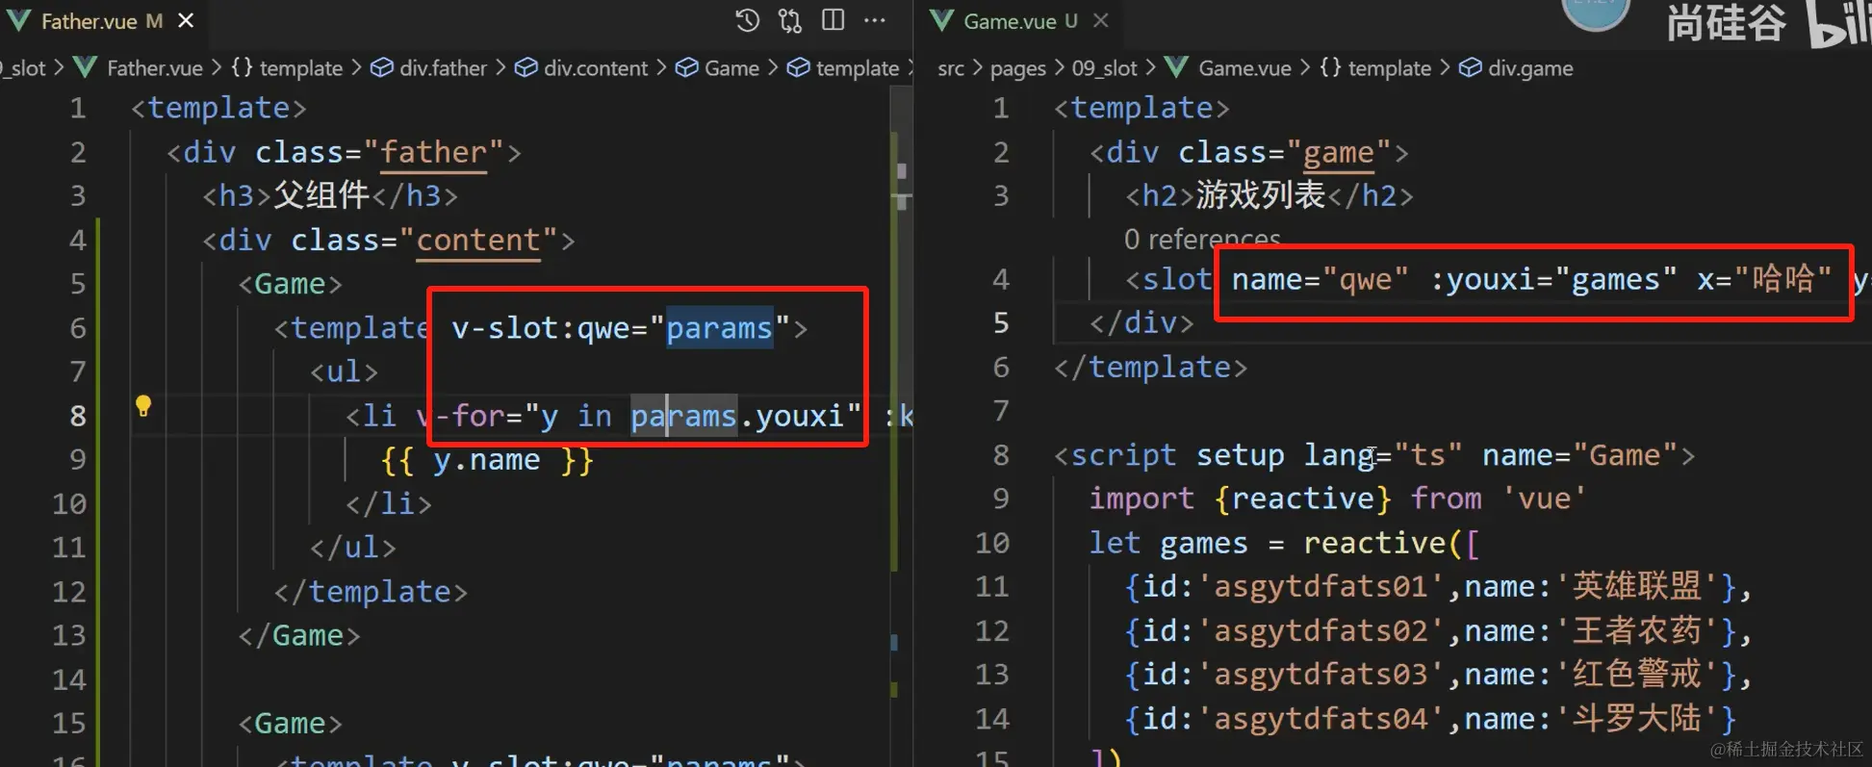Click "reactive" inside the import braces
Viewport: 1872px width, 767px height.
[x=1304, y=499]
